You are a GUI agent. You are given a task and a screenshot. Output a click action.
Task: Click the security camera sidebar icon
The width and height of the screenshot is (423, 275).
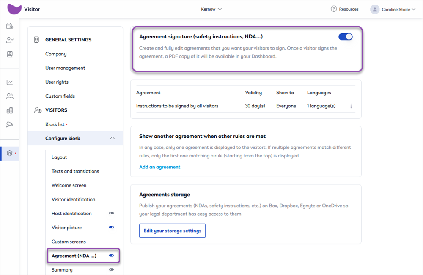click(x=9, y=124)
